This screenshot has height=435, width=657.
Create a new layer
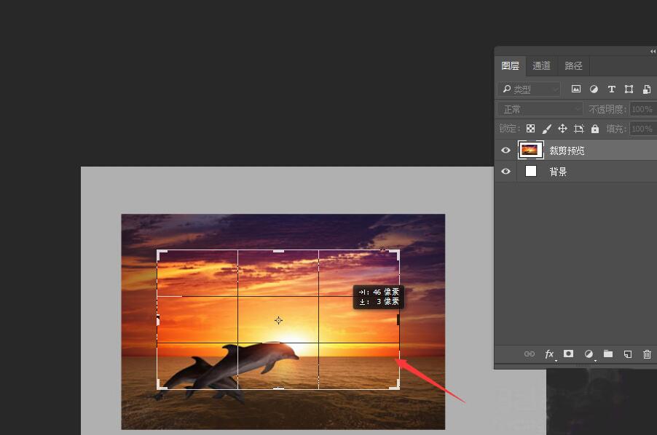(x=627, y=354)
